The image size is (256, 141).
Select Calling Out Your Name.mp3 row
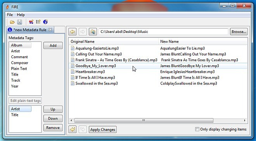click(x=158, y=54)
